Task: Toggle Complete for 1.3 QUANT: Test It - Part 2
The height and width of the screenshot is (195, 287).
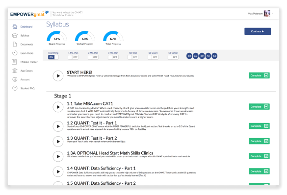Action: tap(266, 141)
